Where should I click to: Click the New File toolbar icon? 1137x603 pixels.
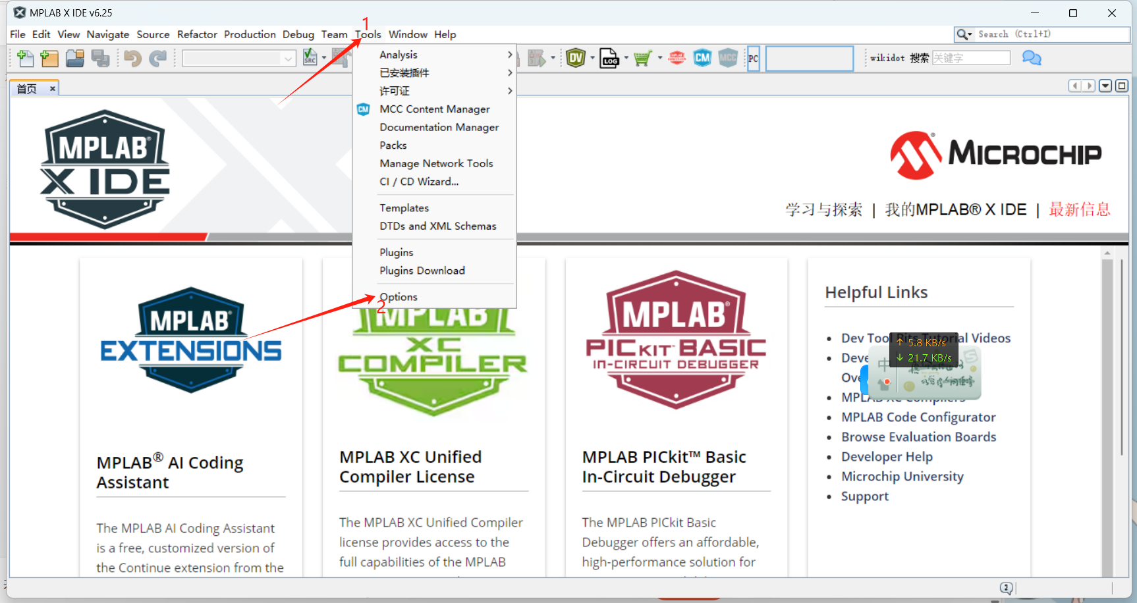(26, 59)
